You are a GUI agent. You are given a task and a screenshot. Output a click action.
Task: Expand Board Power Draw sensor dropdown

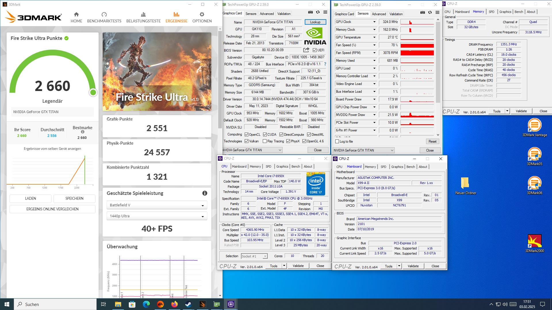coord(374,99)
